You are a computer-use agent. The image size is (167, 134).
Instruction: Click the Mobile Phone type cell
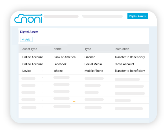[94, 71]
